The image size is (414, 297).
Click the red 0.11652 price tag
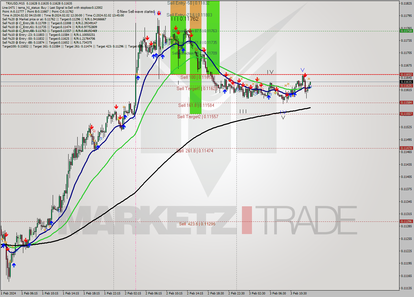406,74
